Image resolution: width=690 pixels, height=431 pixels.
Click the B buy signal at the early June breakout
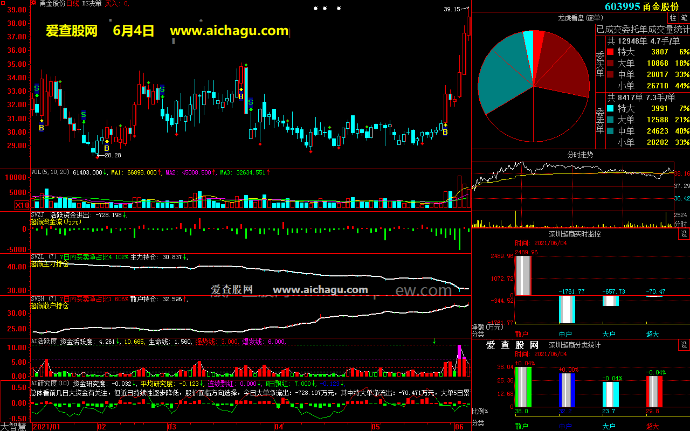pyautogui.click(x=445, y=132)
